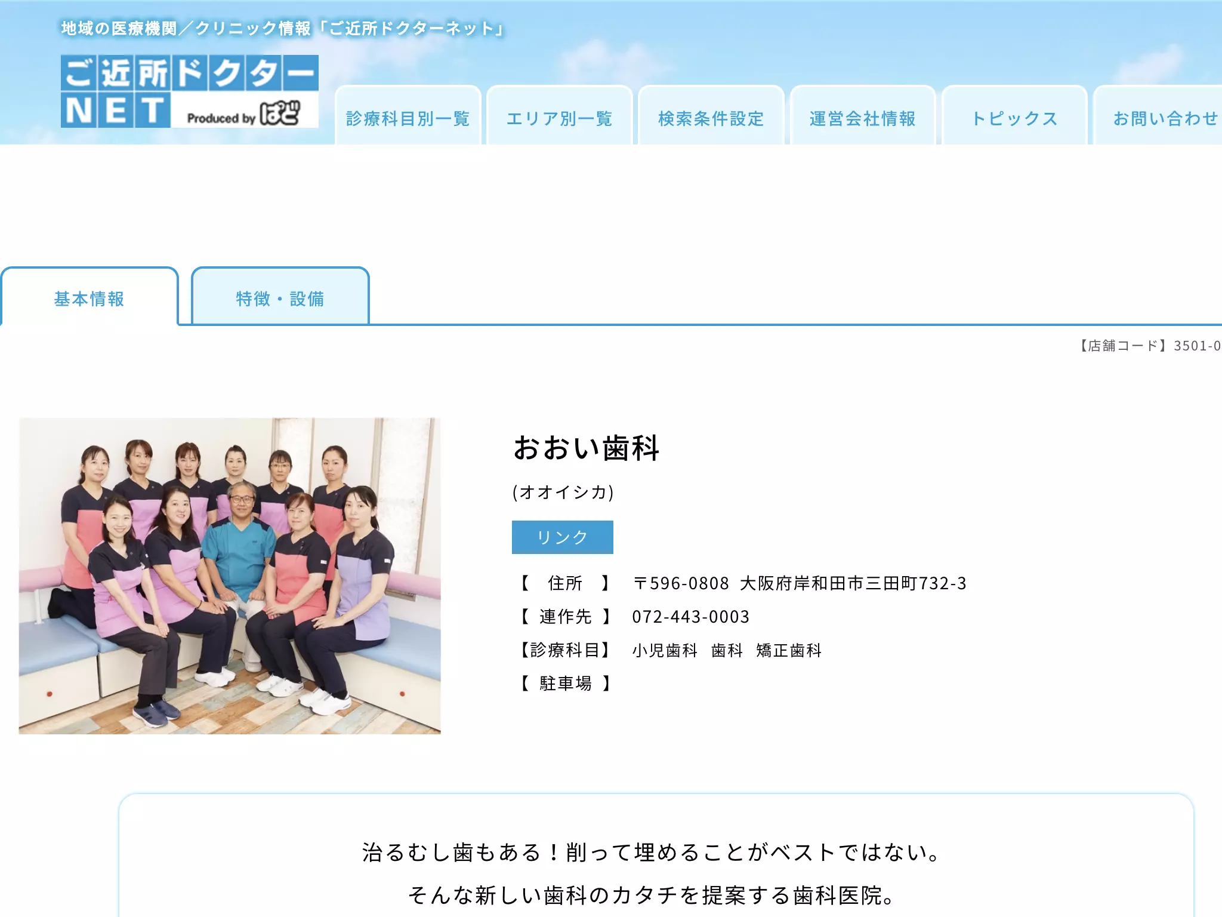Click the phone number 072-443-0003

(691, 617)
